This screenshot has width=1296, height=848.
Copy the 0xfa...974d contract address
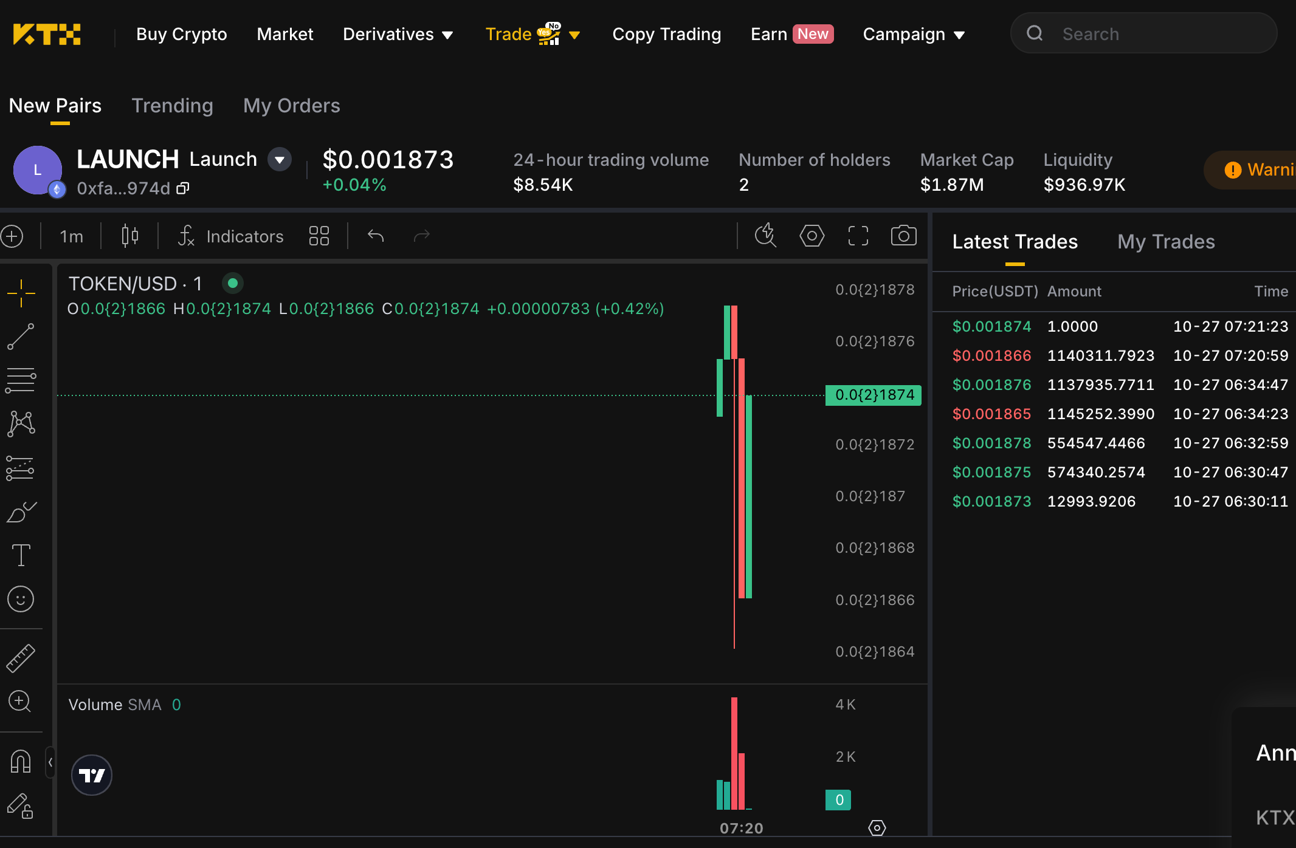coord(183,189)
